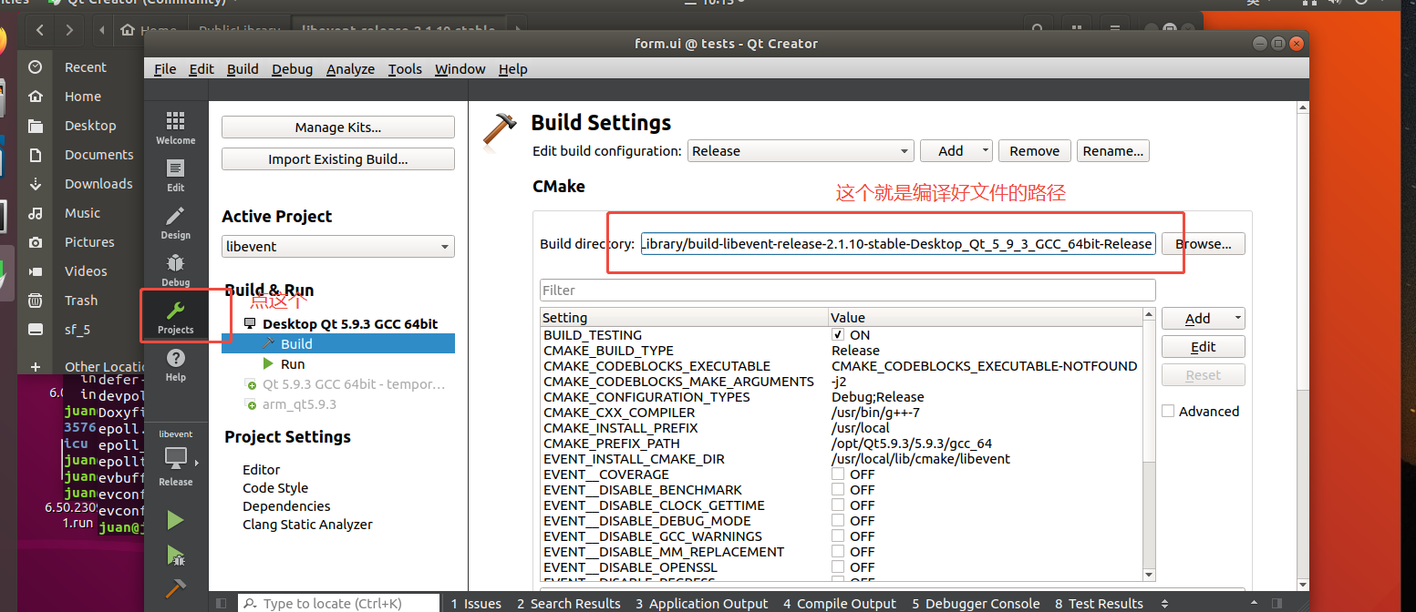Click the Trash icon in Files sidebar
Screen dimensions: 1416x612
pos(36,301)
